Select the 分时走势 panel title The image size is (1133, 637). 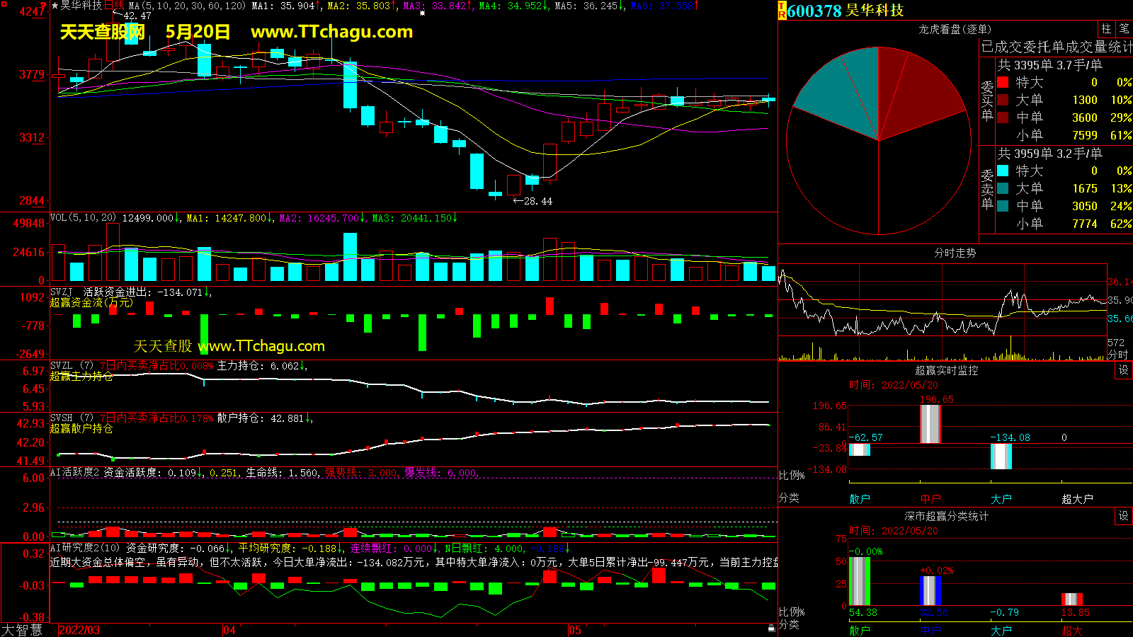955,253
